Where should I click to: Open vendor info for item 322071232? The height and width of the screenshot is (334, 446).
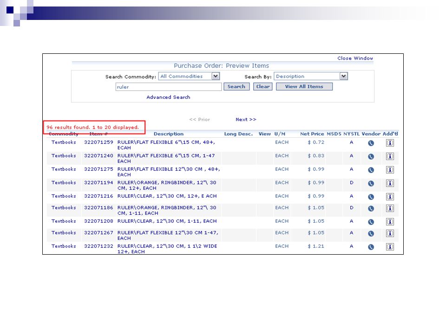pyautogui.click(x=371, y=247)
